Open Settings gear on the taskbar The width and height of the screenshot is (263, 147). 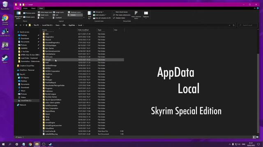(17, 144)
